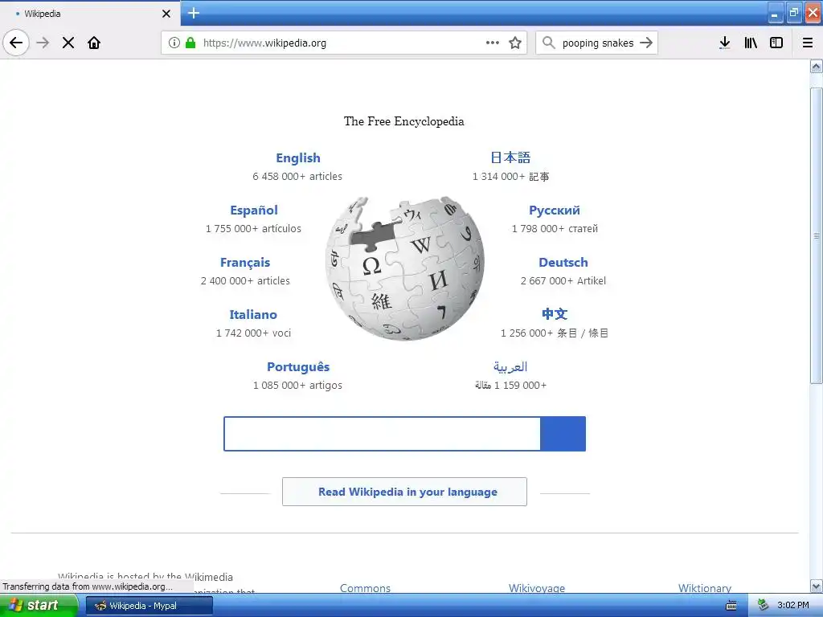The width and height of the screenshot is (823, 617).
Task: Click the page scrollbar up arrow
Action: coord(817,66)
